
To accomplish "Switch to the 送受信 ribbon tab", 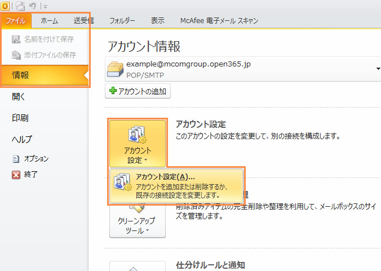I will click(83, 21).
